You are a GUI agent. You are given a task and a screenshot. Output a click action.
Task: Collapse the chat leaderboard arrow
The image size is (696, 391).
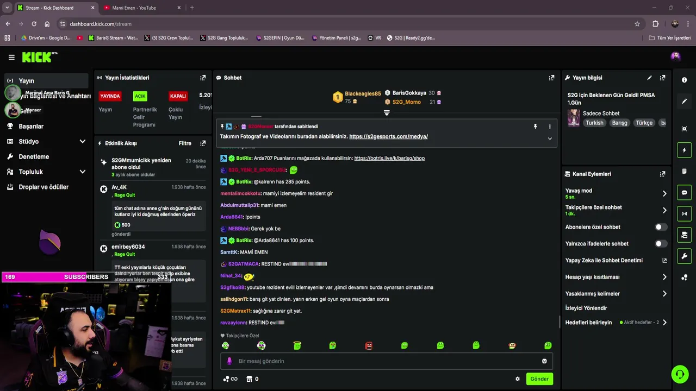coord(387,113)
